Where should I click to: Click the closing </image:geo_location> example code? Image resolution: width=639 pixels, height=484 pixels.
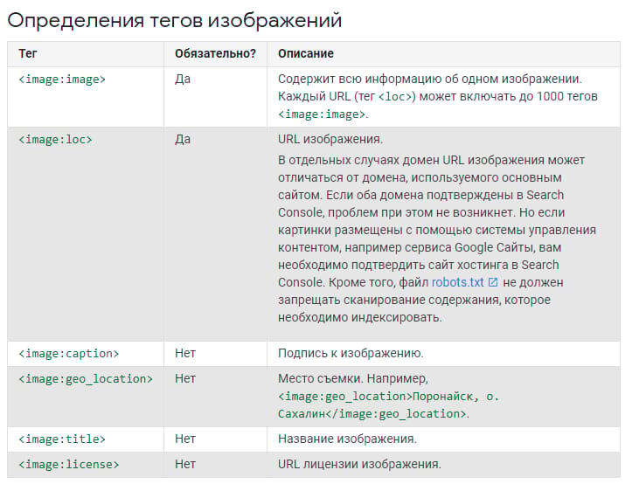pos(396,414)
